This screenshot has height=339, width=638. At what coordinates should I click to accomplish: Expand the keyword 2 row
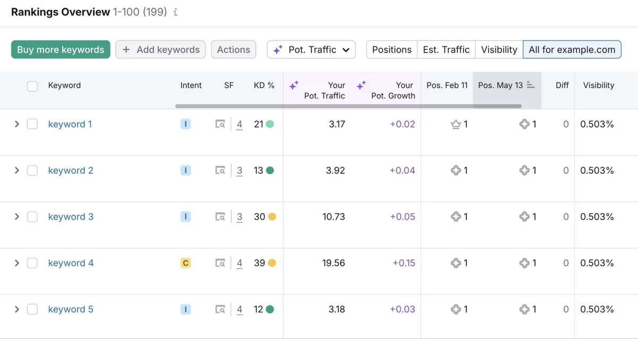(16, 171)
